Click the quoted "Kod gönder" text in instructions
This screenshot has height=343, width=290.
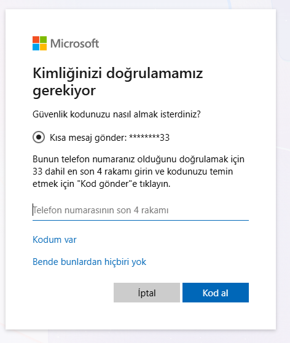click(104, 184)
